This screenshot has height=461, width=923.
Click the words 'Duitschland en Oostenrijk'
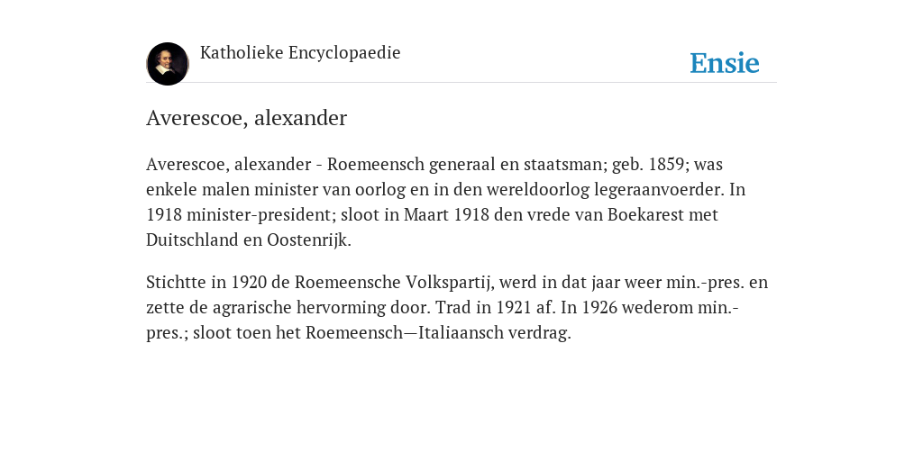point(247,240)
